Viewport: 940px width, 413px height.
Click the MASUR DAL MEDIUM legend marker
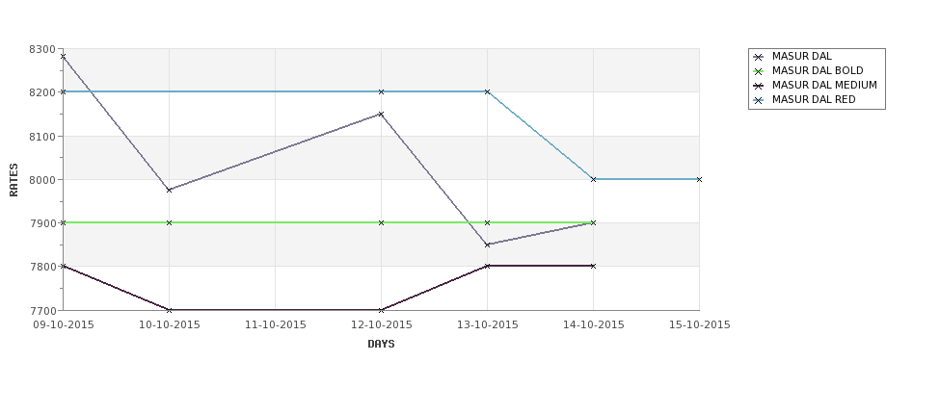759,86
